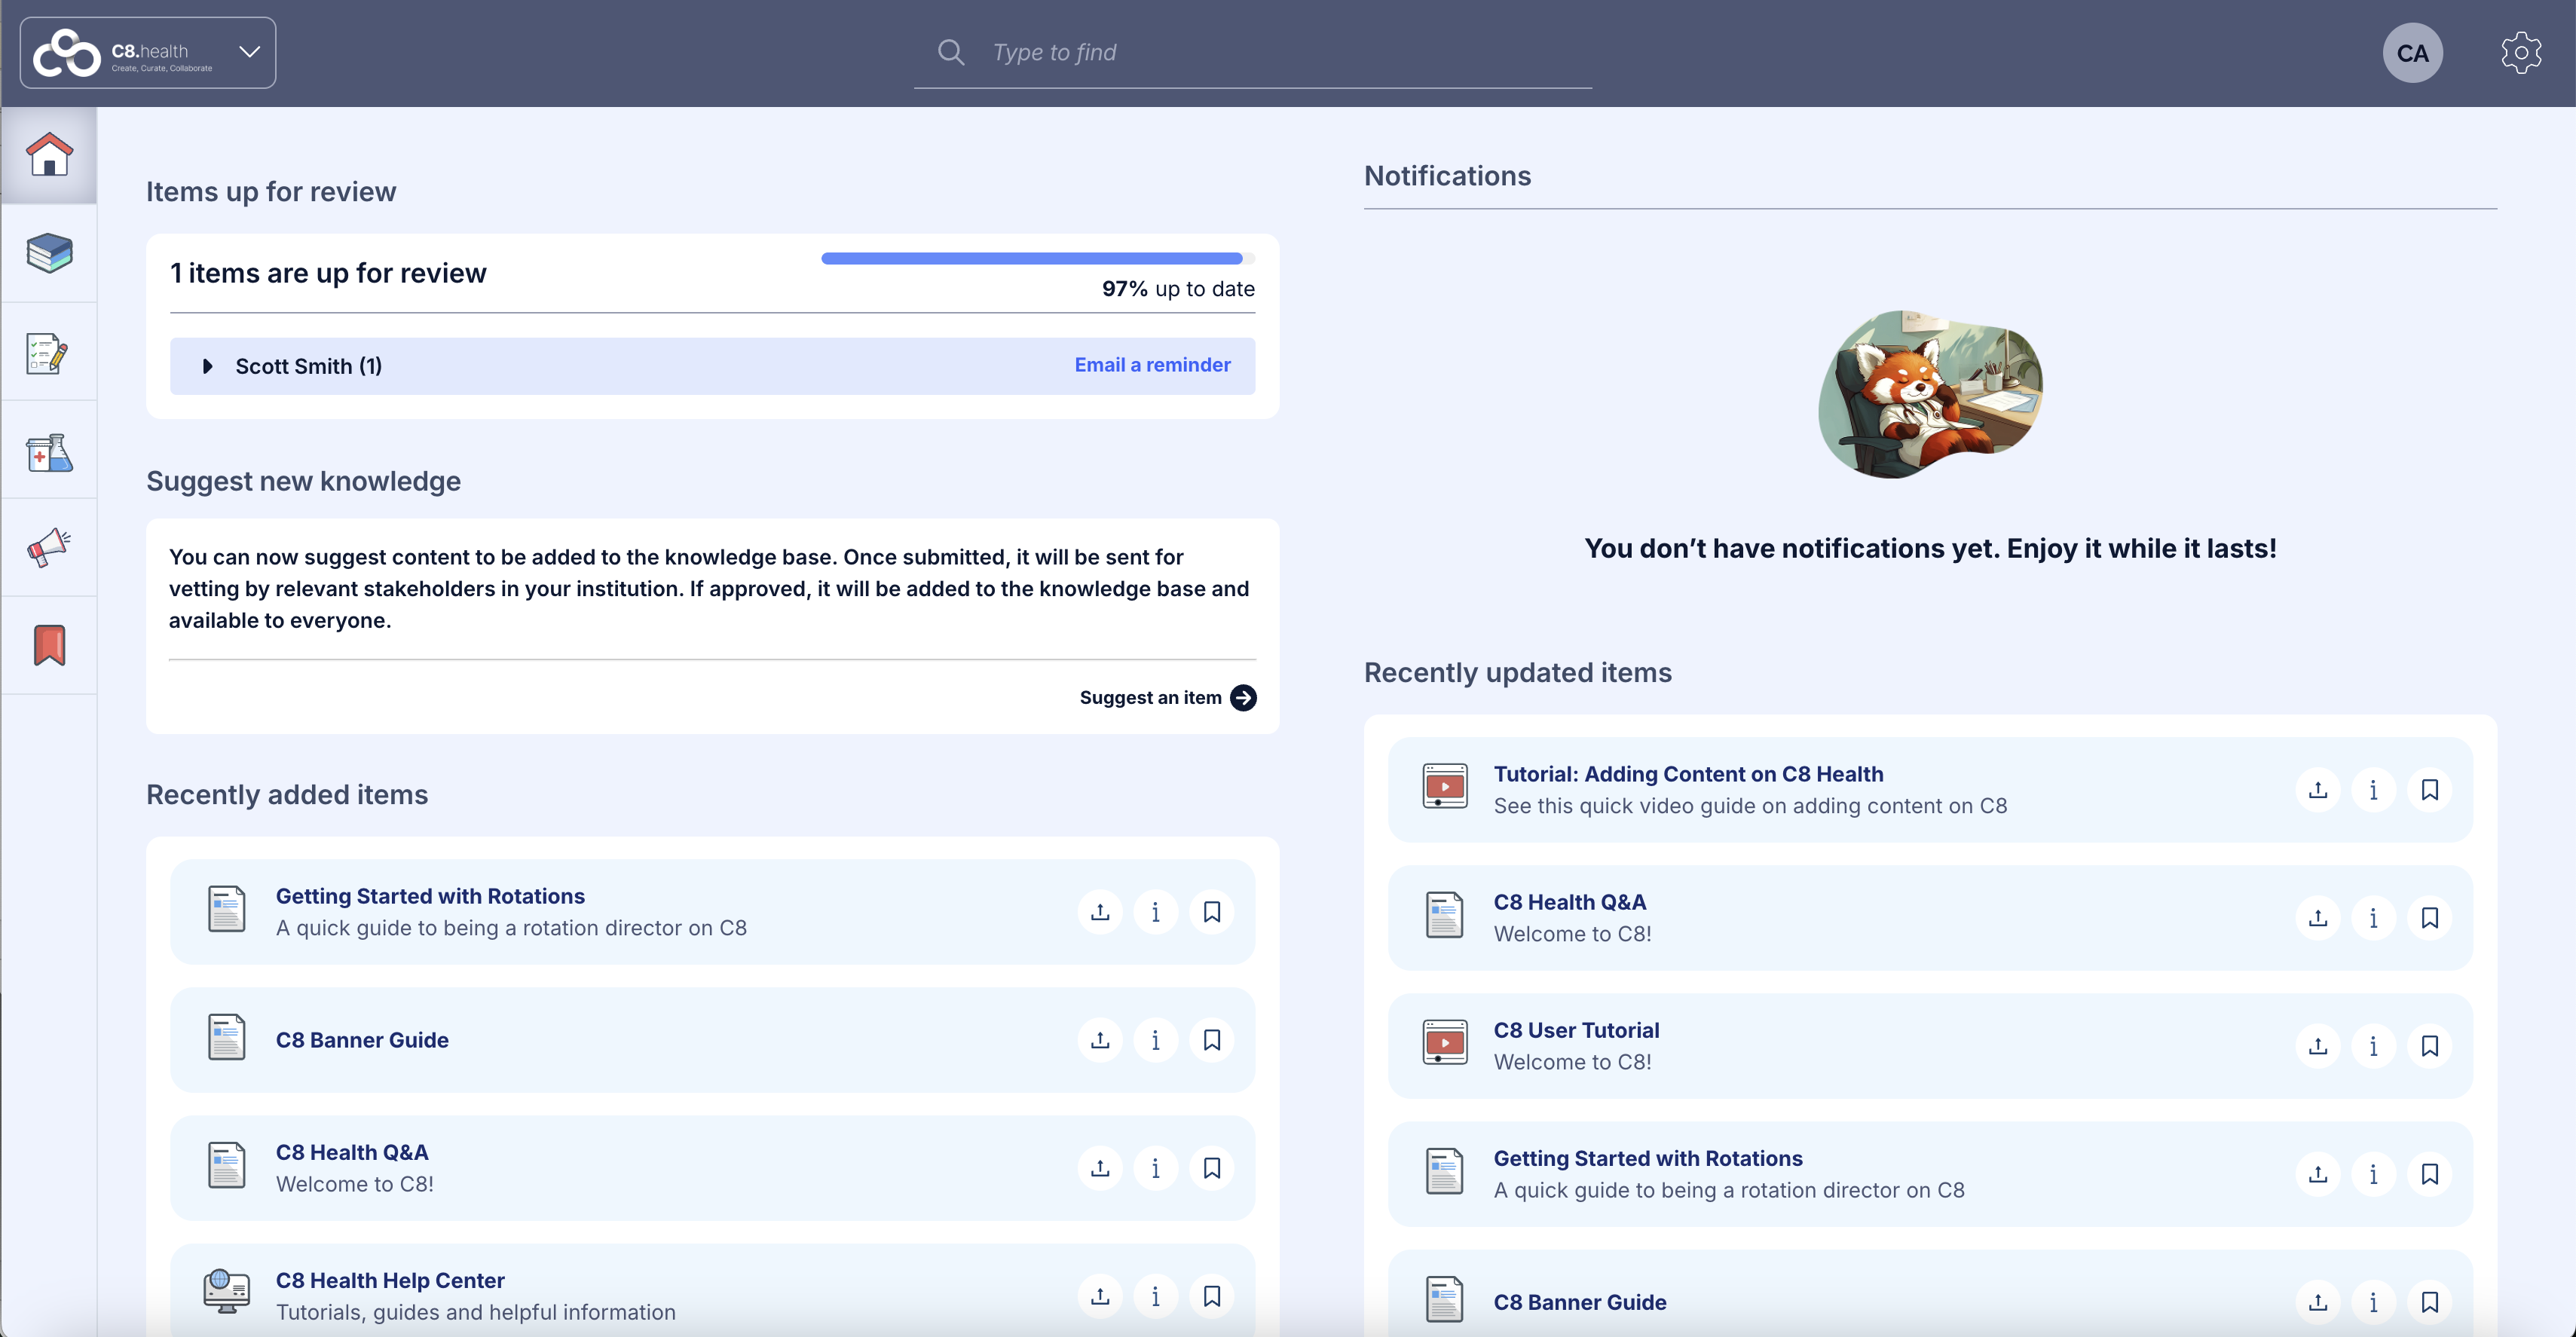The height and width of the screenshot is (1337, 2576).
Task: Click Email a reminder link
Action: [x=1152, y=365]
